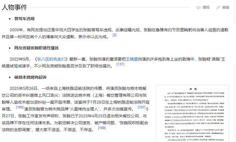Open reference footnote [166]
Viewport: 236px width, 142px height.
pyautogui.click(x=20, y=107)
